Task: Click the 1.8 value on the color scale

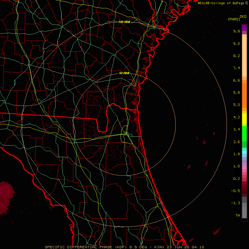Action: pos(237,154)
